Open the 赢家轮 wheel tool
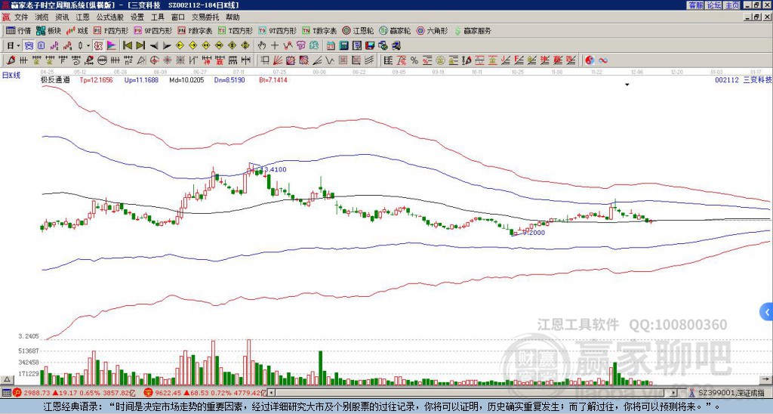The height and width of the screenshot is (414, 773). click(396, 30)
